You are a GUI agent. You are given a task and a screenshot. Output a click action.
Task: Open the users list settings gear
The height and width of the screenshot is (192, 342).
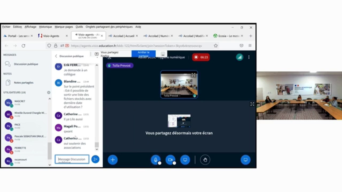coord(49,93)
